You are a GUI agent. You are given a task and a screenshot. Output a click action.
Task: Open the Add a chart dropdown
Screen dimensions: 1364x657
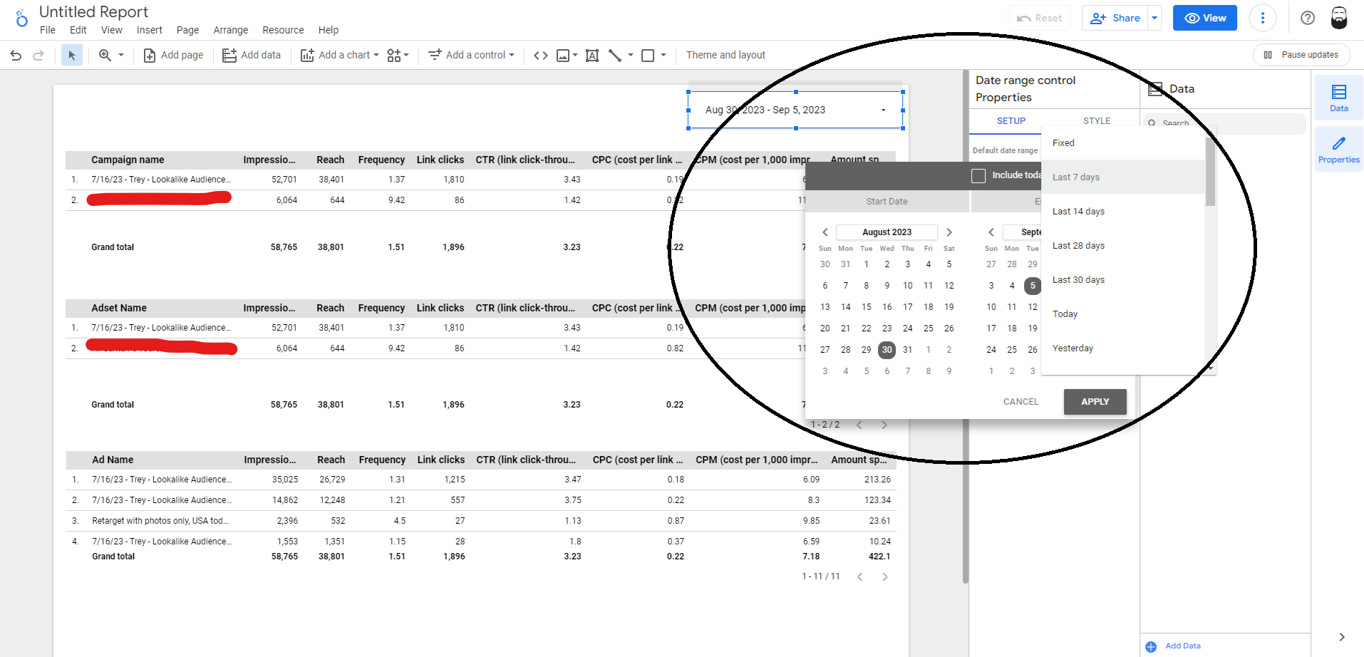(340, 55)
